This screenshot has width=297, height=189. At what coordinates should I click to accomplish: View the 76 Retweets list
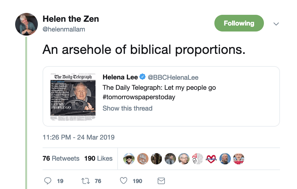click(x=61, y=158)
